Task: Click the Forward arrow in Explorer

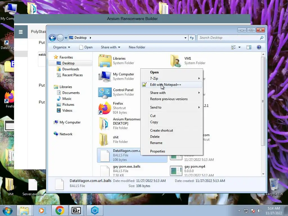Action: pos(60,38)
